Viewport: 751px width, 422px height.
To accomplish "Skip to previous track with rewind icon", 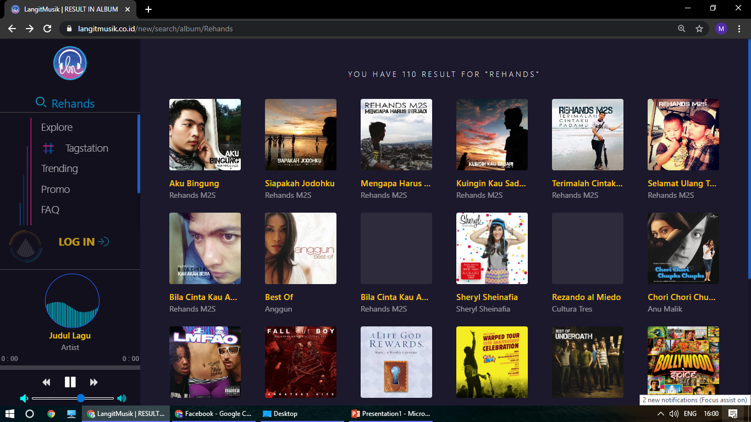I will pos(47,382).
